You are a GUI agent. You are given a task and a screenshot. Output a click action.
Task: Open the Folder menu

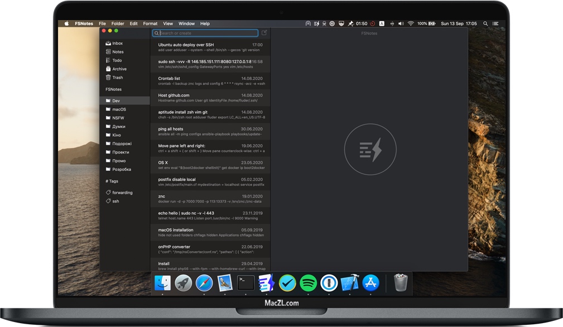(118, 23)
